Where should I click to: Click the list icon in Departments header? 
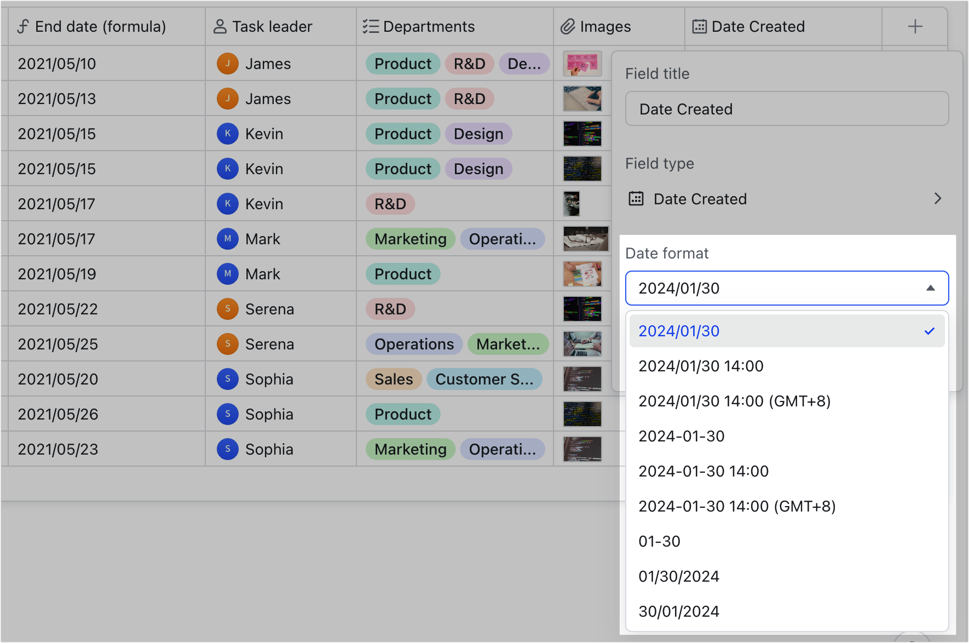pyautogui.click(x=371, y=26)
